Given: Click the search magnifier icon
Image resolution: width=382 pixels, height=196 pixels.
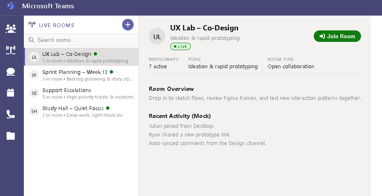Looking at the screenshot, I should click(x=31, y=40).
